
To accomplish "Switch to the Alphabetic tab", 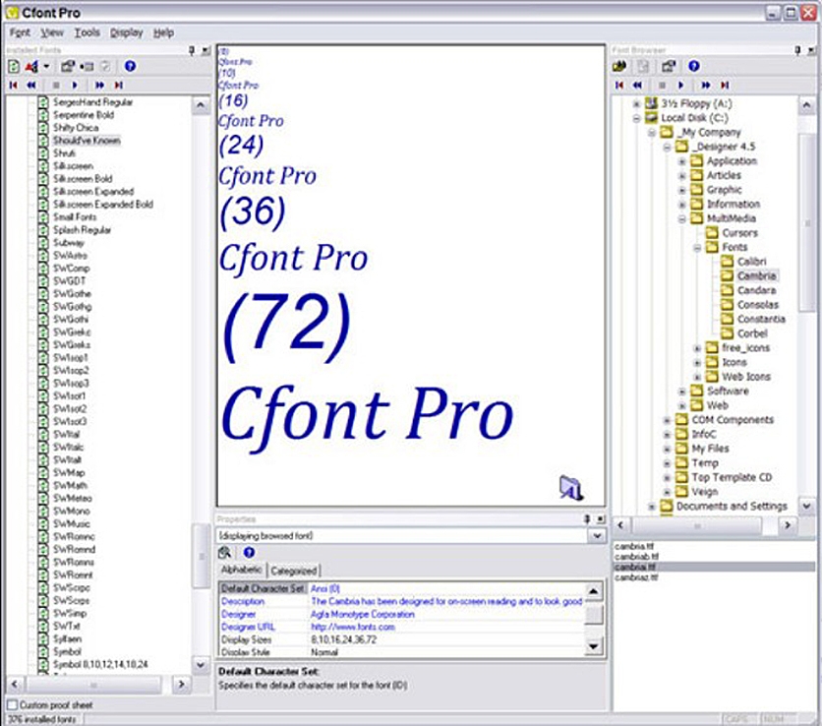I will pos(242,570).
